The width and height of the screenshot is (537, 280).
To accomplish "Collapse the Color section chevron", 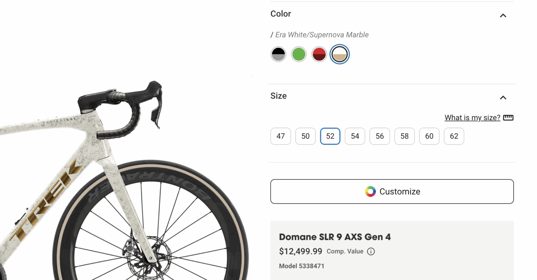I will tap(503, 15).
